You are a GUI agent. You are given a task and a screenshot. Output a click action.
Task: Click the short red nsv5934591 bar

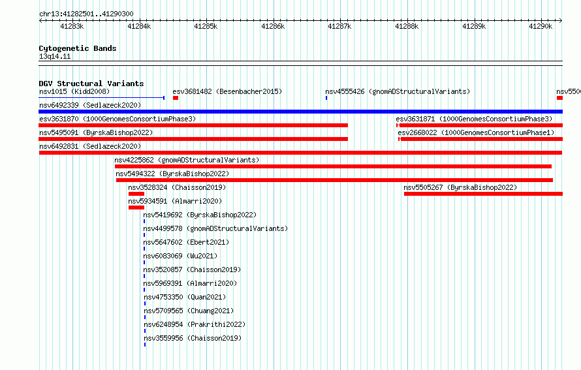(136, 208)
